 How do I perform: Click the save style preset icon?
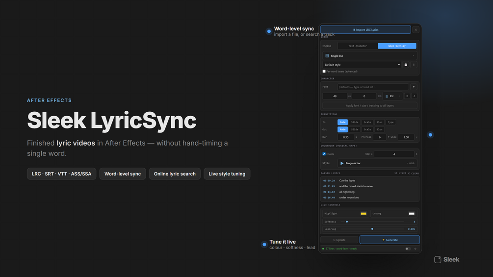tap(406, 65)
